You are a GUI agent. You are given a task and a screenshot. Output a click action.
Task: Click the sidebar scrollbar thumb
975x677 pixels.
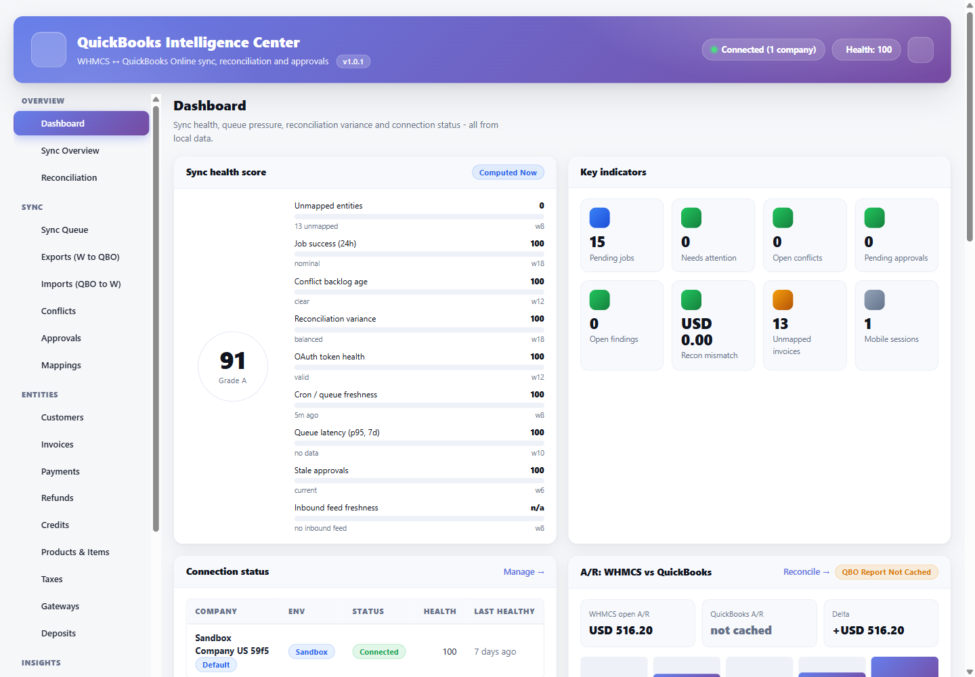[156, 318]
